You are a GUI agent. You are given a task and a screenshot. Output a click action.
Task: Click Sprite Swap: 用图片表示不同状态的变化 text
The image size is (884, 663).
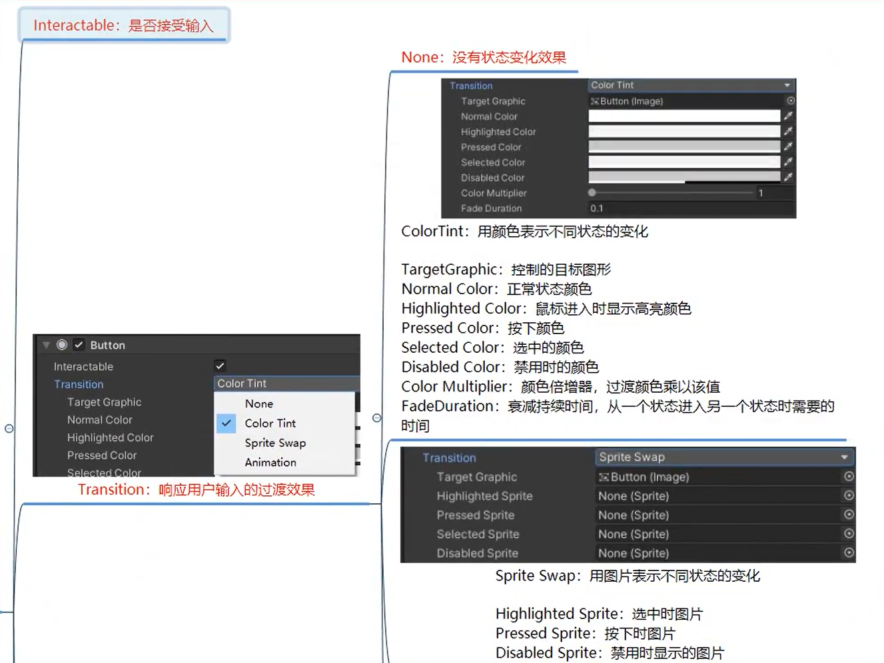click(628, 576)
